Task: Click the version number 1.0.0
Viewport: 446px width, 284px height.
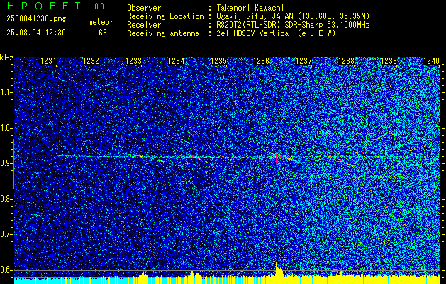Action: tap(96, 6)
